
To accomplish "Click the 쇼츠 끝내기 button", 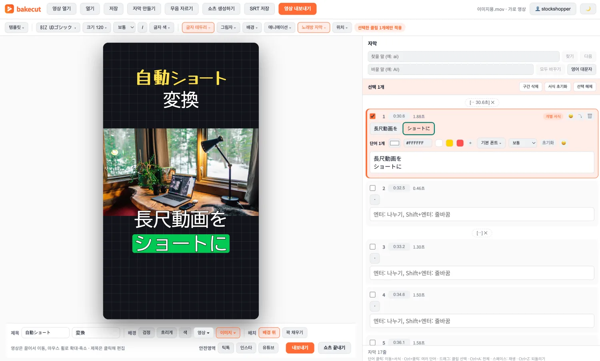I will (x=334, y=348).
